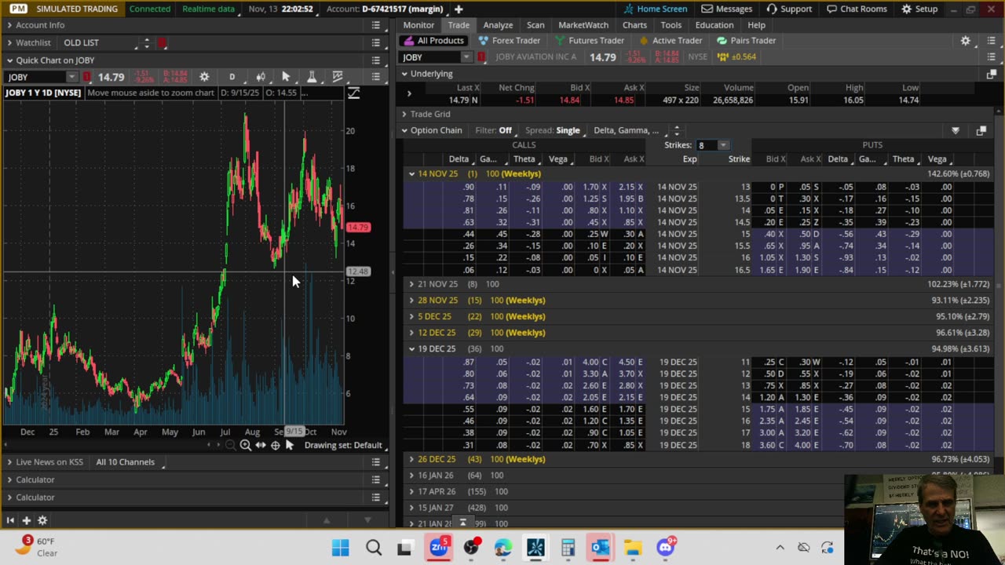The image size is (1005, 565).
Task: Collapse the Underlying section
Action: click(x=404, y=74)
